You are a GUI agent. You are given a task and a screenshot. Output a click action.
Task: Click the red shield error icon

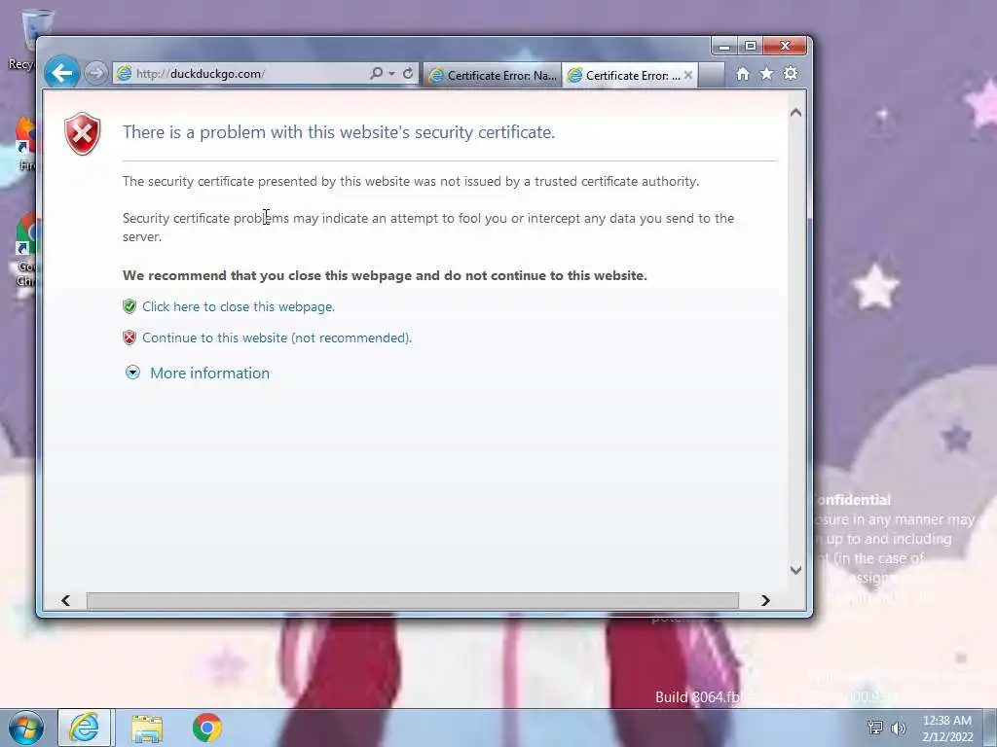(x=83, y=133)
